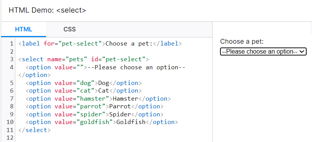
Task: Click line number 12 in gutter
Action: pos(10,138)
